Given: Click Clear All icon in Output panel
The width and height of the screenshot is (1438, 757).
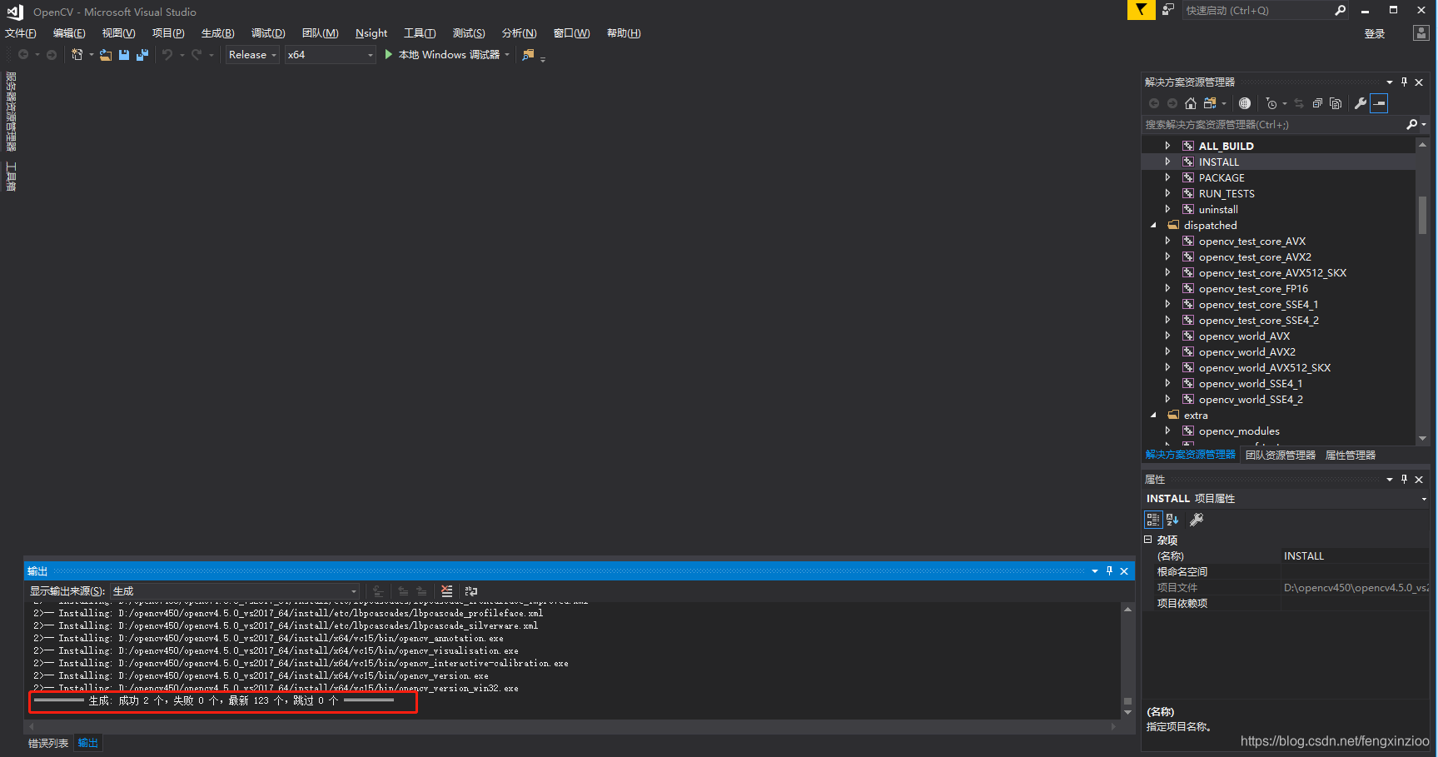Looking at the screenshot, I should tap(447, 591).
